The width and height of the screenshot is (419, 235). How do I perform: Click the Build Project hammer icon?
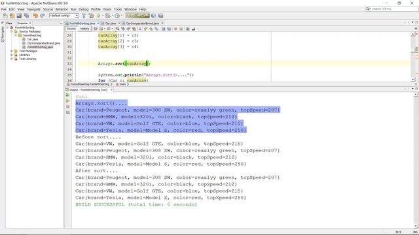[x=84, y=16]
